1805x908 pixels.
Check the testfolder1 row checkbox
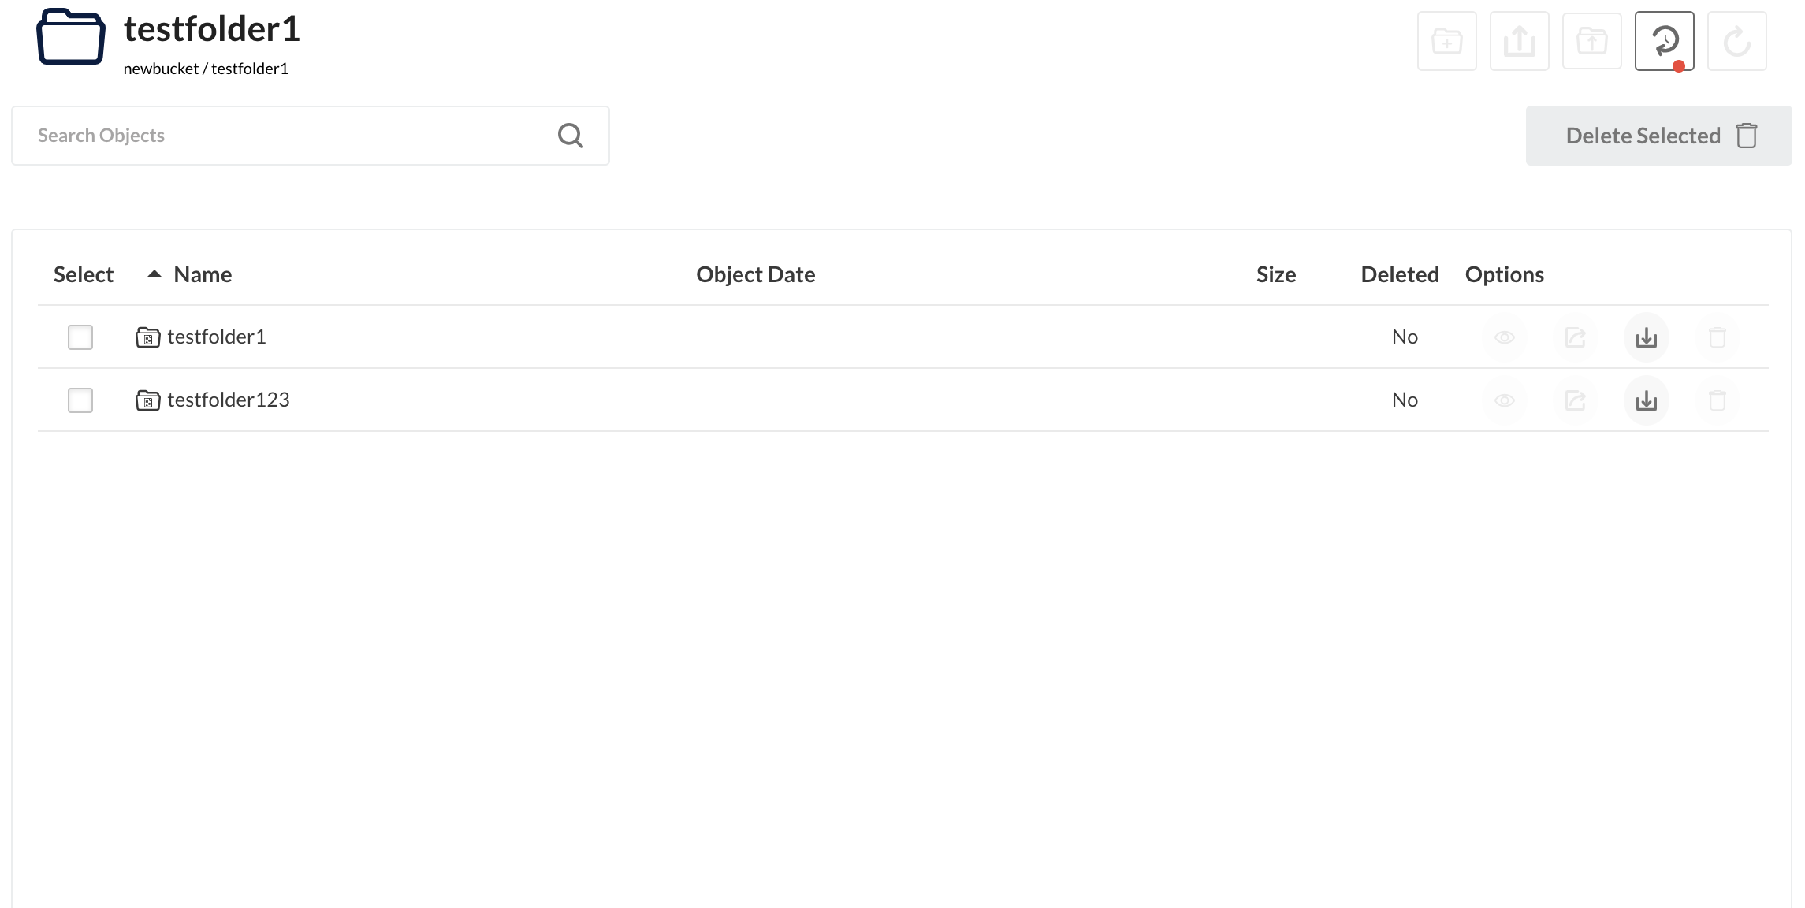coord(80,337)
